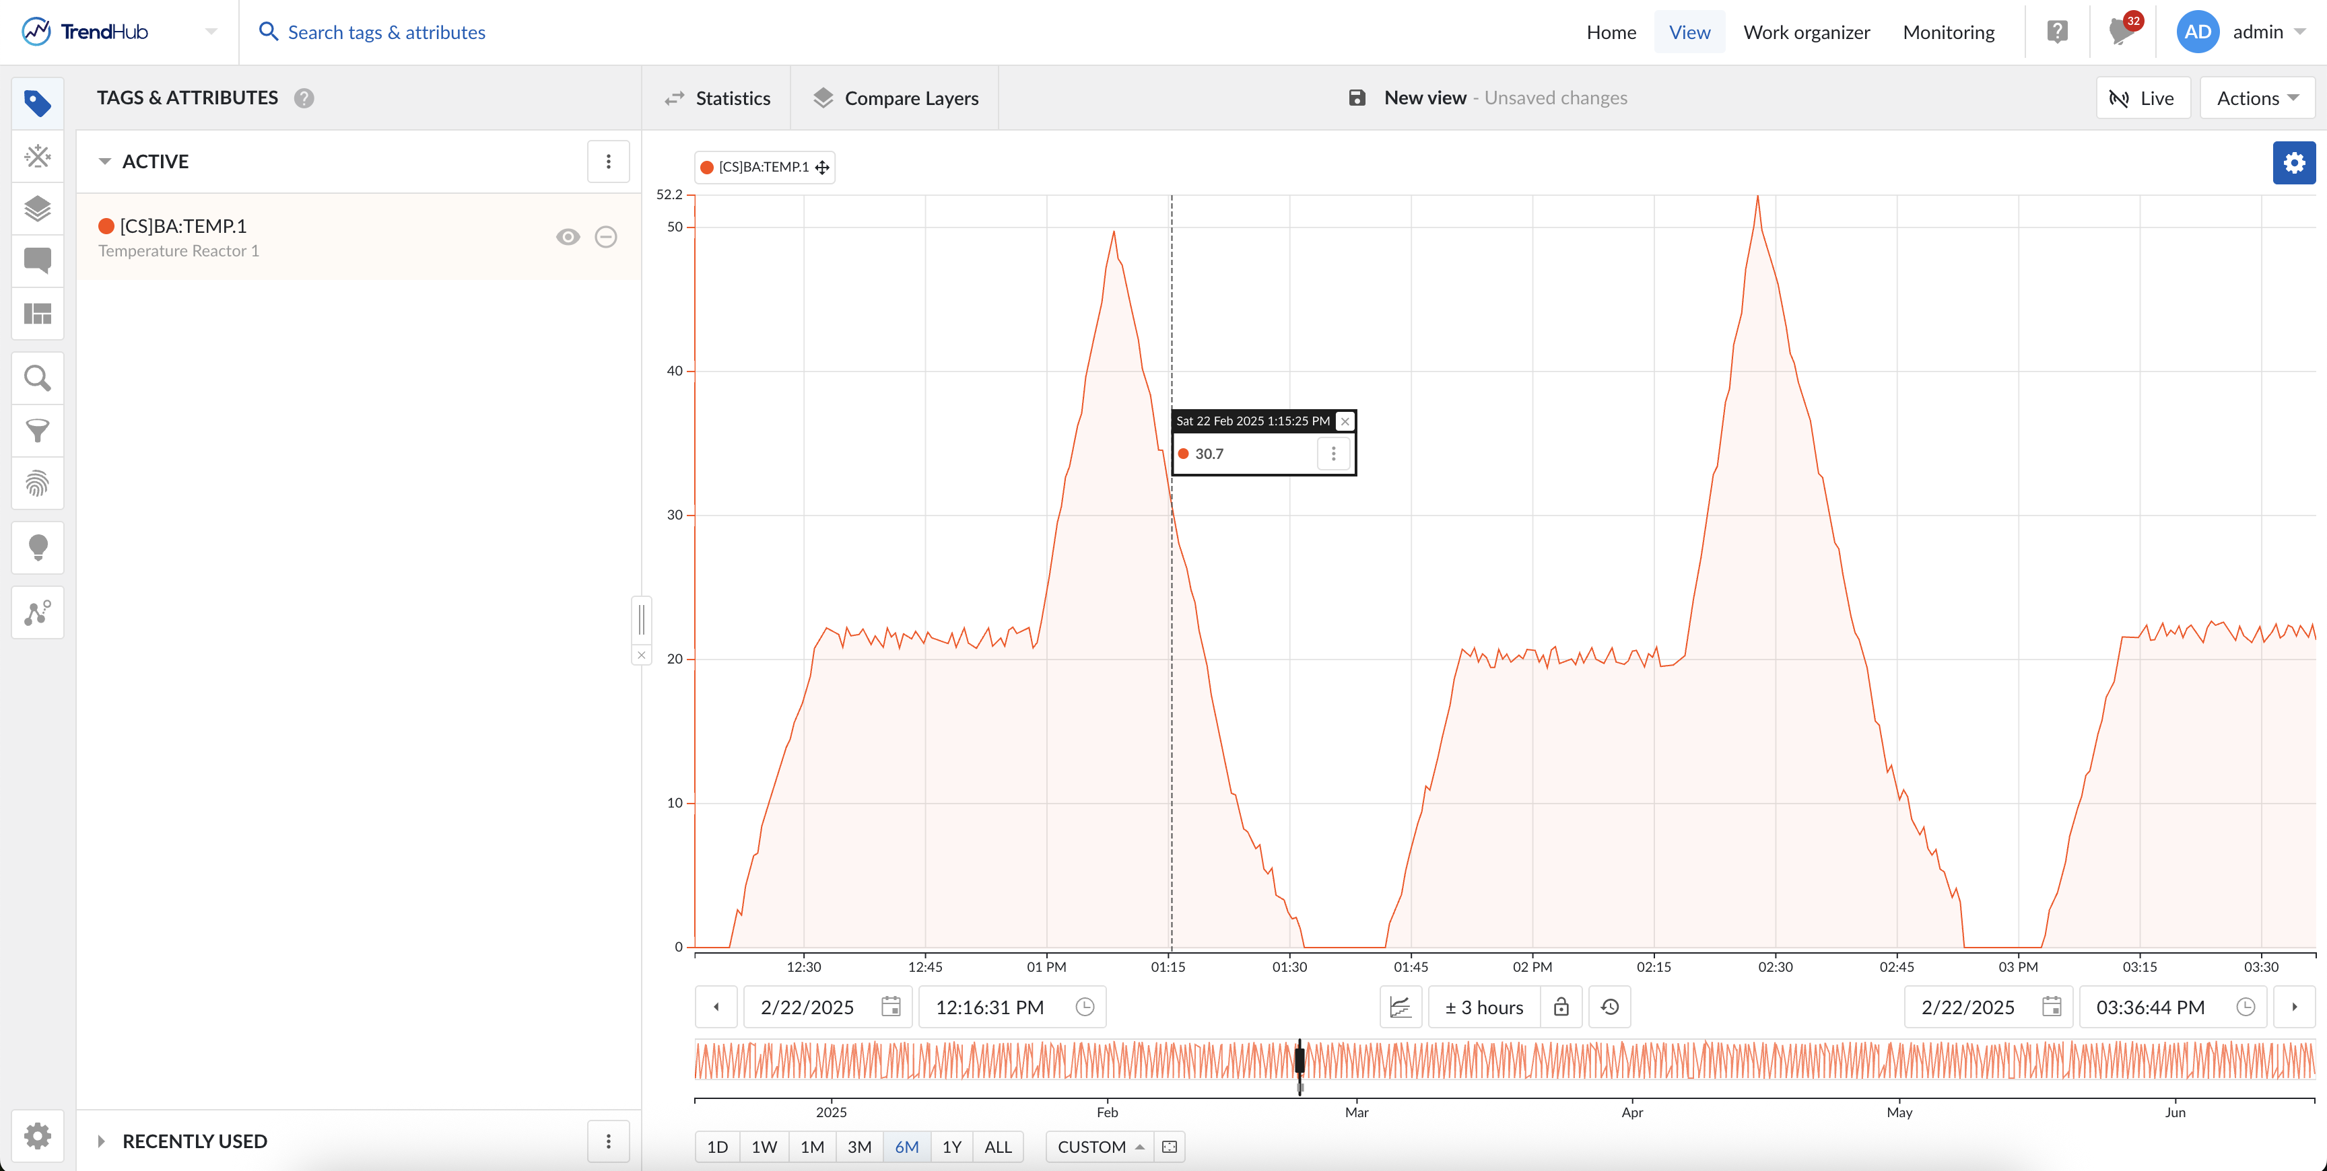
Task: Switch to the Monitoring menu
Action: [x=1948, y=32]
